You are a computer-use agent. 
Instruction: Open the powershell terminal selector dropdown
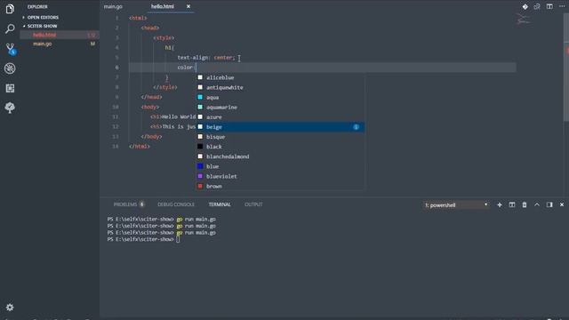[x=456, y=205]
